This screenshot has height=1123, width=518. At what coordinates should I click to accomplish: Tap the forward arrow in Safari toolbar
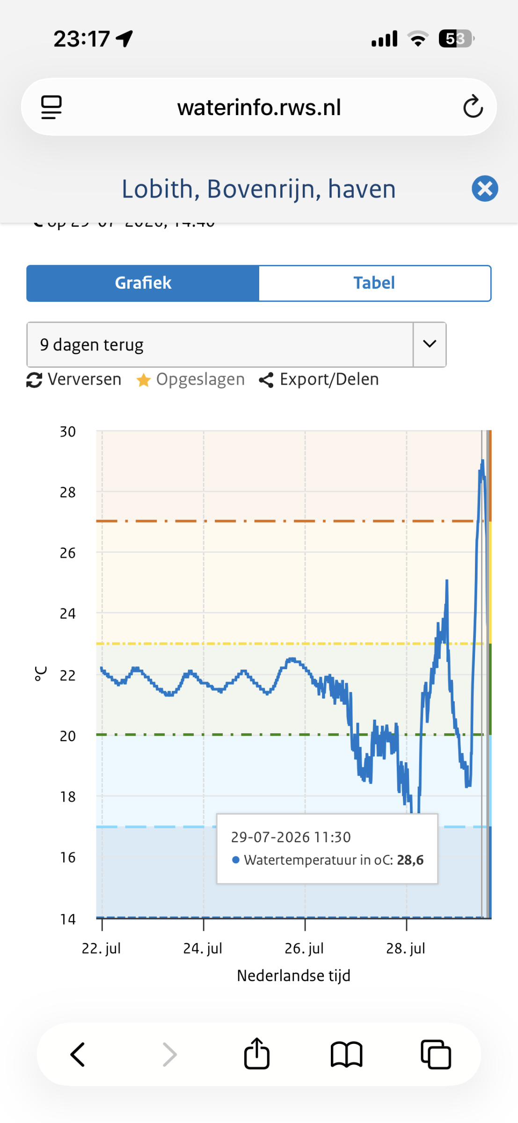tap(169, 1055)
